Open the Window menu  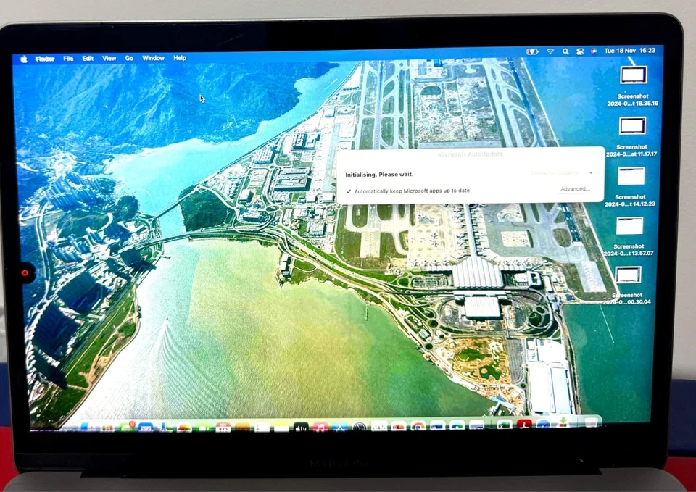click(153, 58)
